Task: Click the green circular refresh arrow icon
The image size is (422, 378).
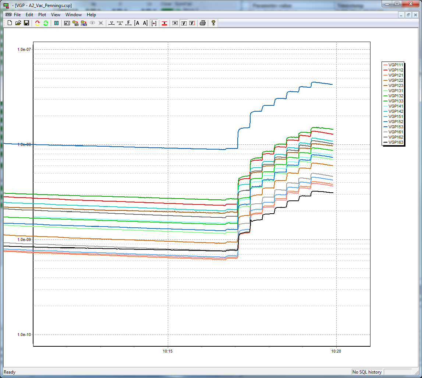Action: 46,23
